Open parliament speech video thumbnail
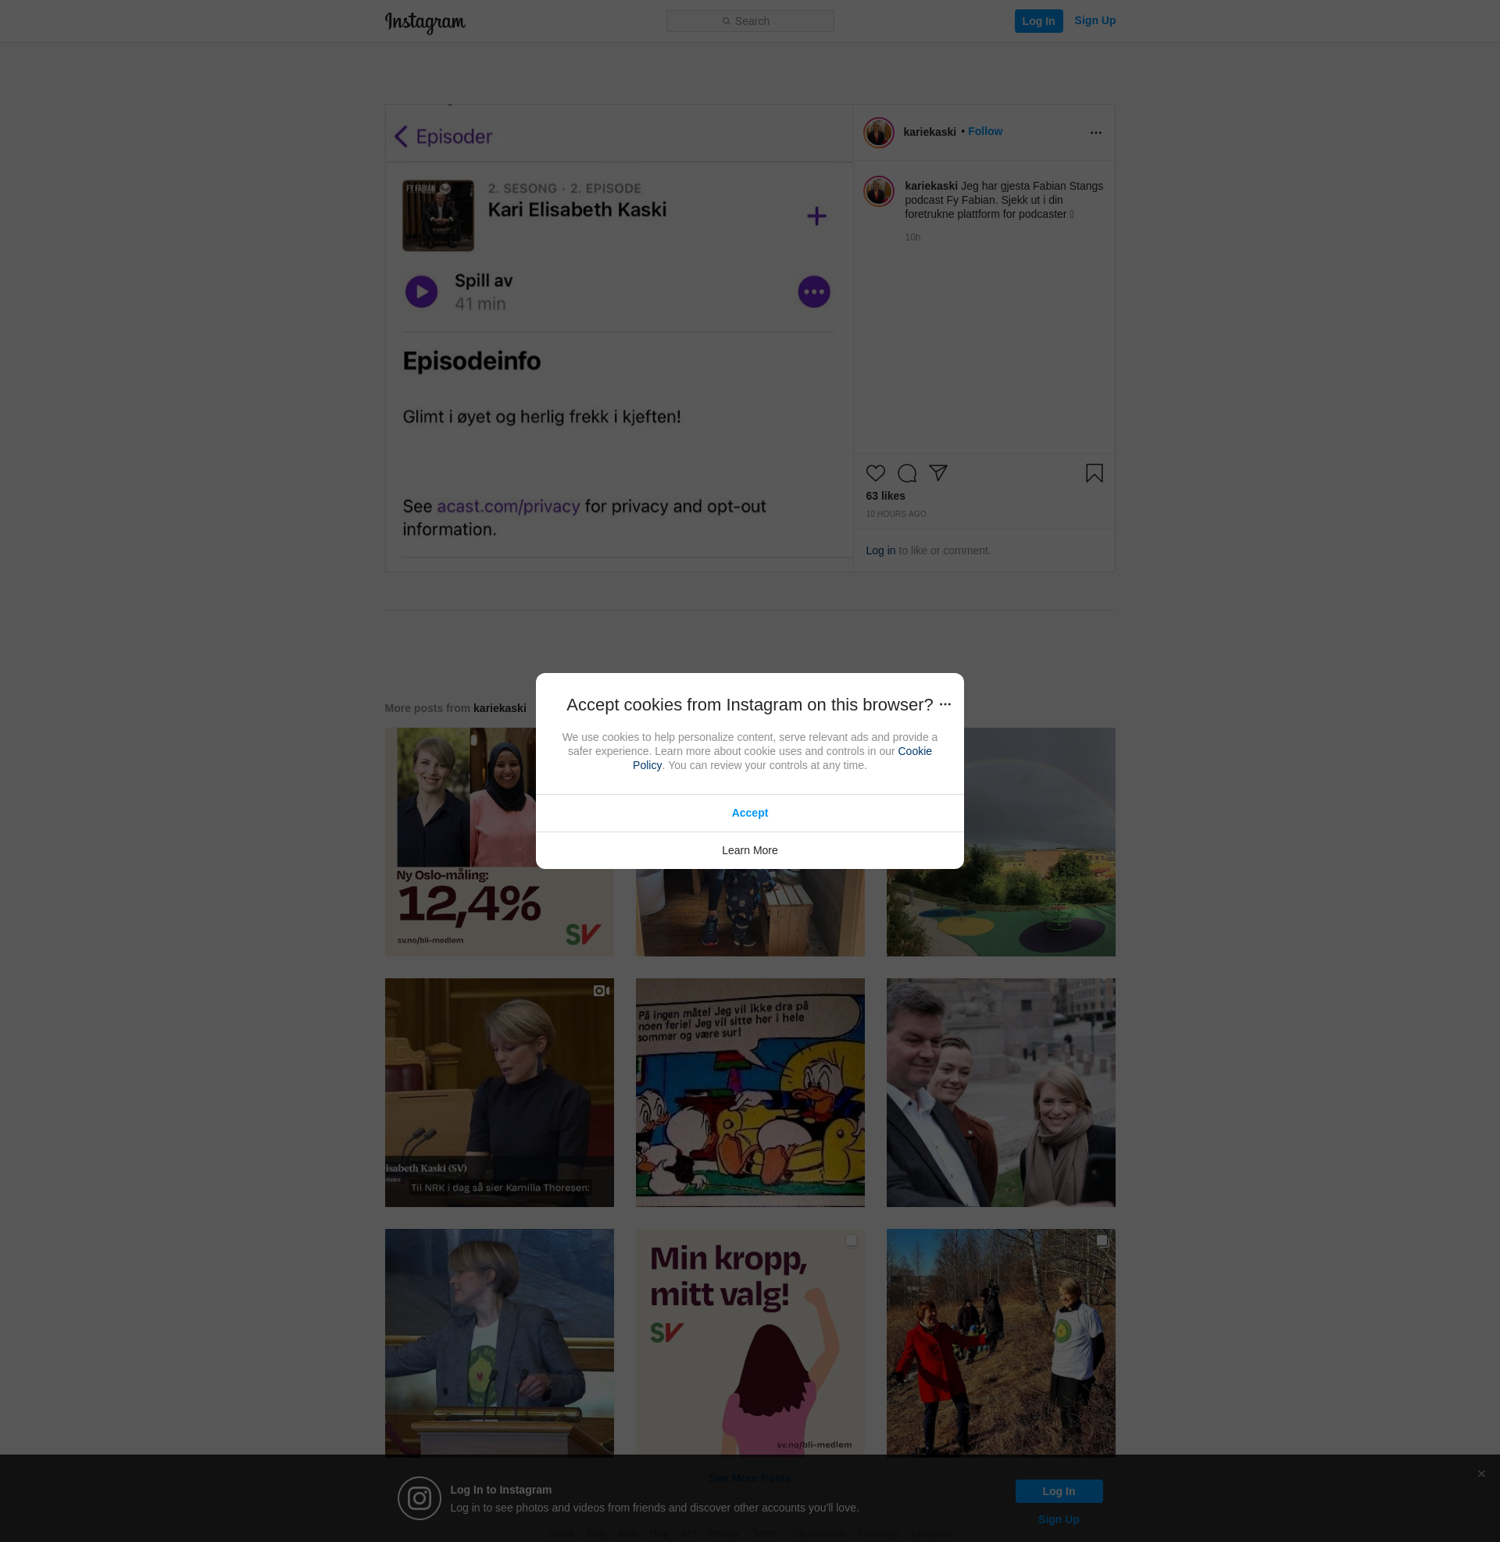Image resolution: width=1500 pixels, height=1542 pixels. [498, 1092]
